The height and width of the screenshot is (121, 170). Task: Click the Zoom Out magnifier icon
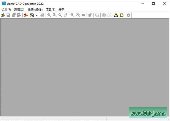[49, 15]
